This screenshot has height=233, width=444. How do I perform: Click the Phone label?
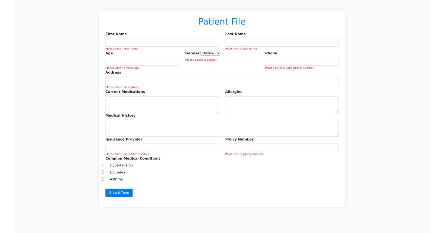pyautogui.click(x=271, y=53)
